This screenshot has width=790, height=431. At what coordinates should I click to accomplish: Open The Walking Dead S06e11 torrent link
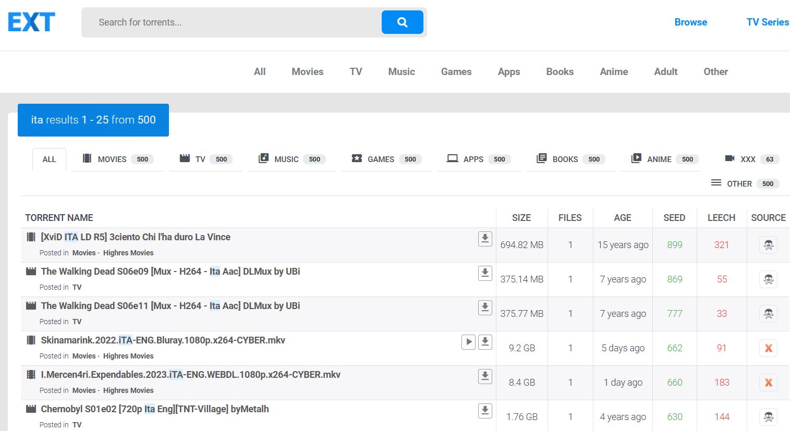click(x=170, y=306)
